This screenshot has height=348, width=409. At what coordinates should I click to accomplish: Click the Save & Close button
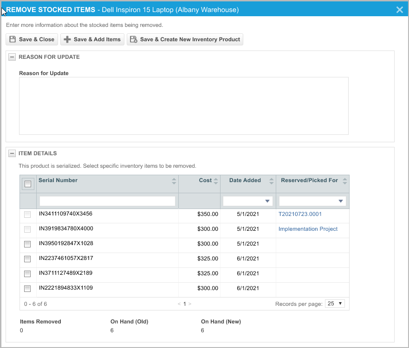tap(32, 39)
